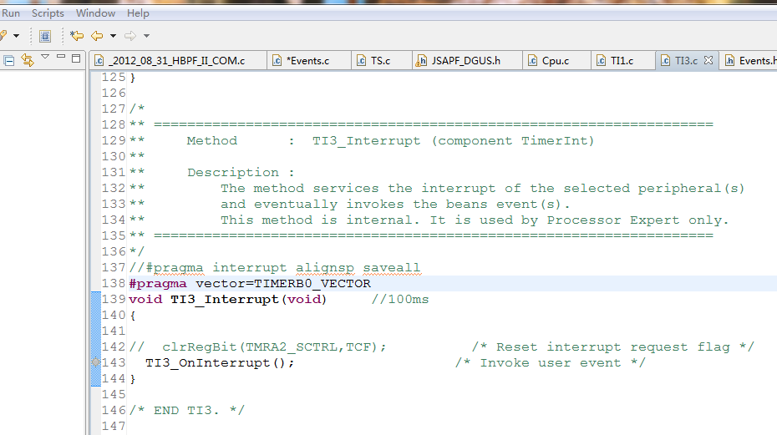777x435 pixels.
Task: Click the '/* Reset interrupt request flag */' comment
Action: pos(613,346)
